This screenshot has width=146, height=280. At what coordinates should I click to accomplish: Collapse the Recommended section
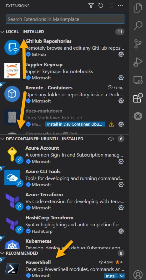2,253
